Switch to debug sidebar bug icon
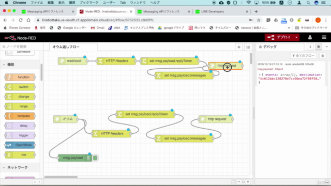Screen dimensions: 331x186 coord(319,47)
